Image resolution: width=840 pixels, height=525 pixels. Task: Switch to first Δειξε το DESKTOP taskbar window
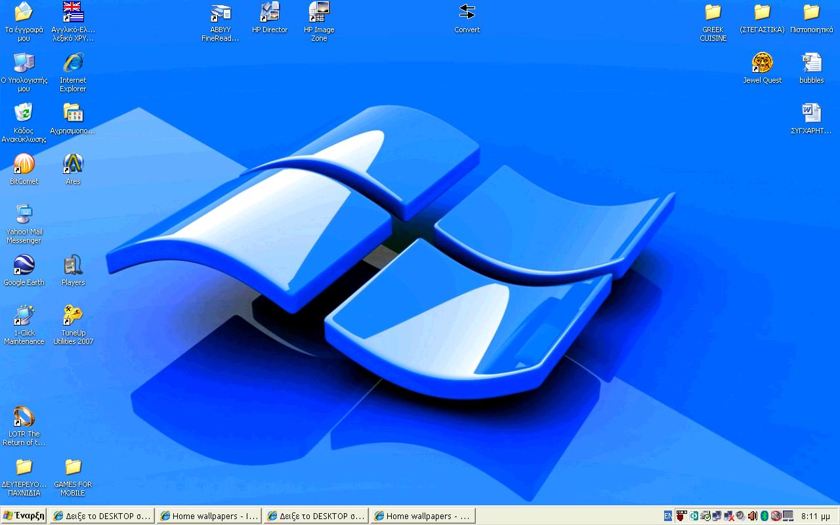102,516
